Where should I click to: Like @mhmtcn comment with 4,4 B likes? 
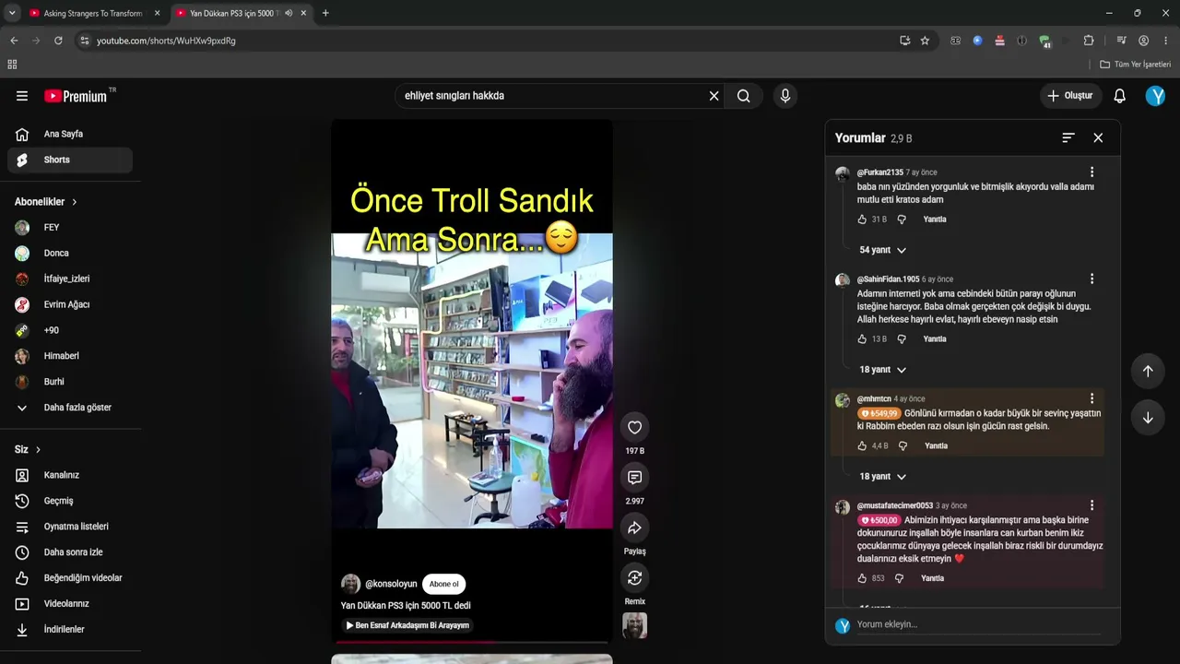(x=862, y=446)
